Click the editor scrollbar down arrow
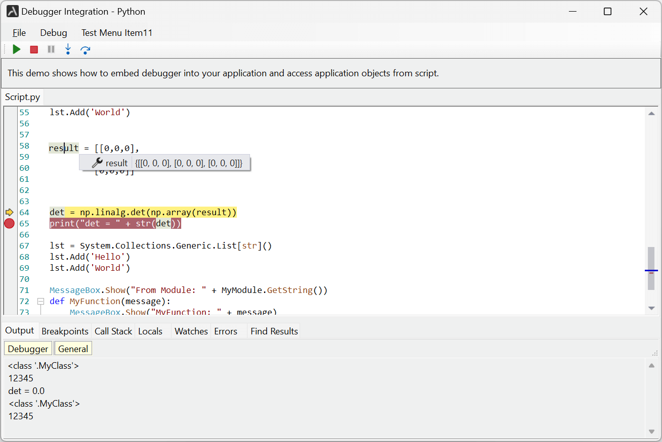 [651, 308]
